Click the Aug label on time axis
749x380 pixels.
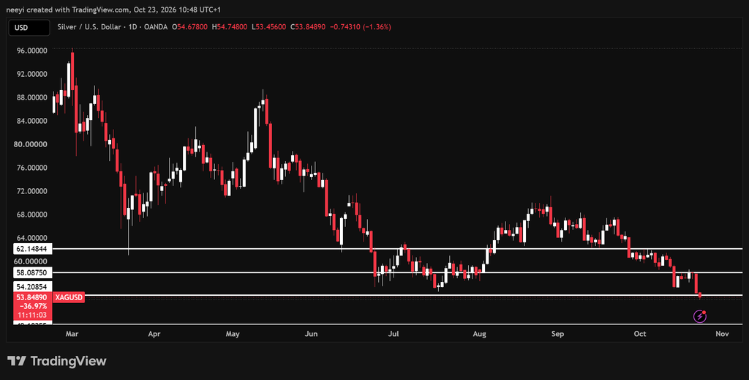coord(480,334)
